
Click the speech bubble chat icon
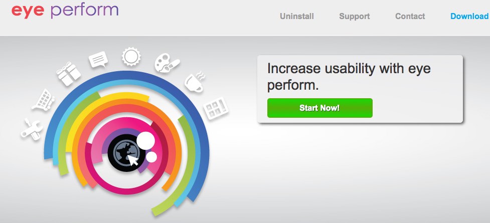(x=98, y=59)
